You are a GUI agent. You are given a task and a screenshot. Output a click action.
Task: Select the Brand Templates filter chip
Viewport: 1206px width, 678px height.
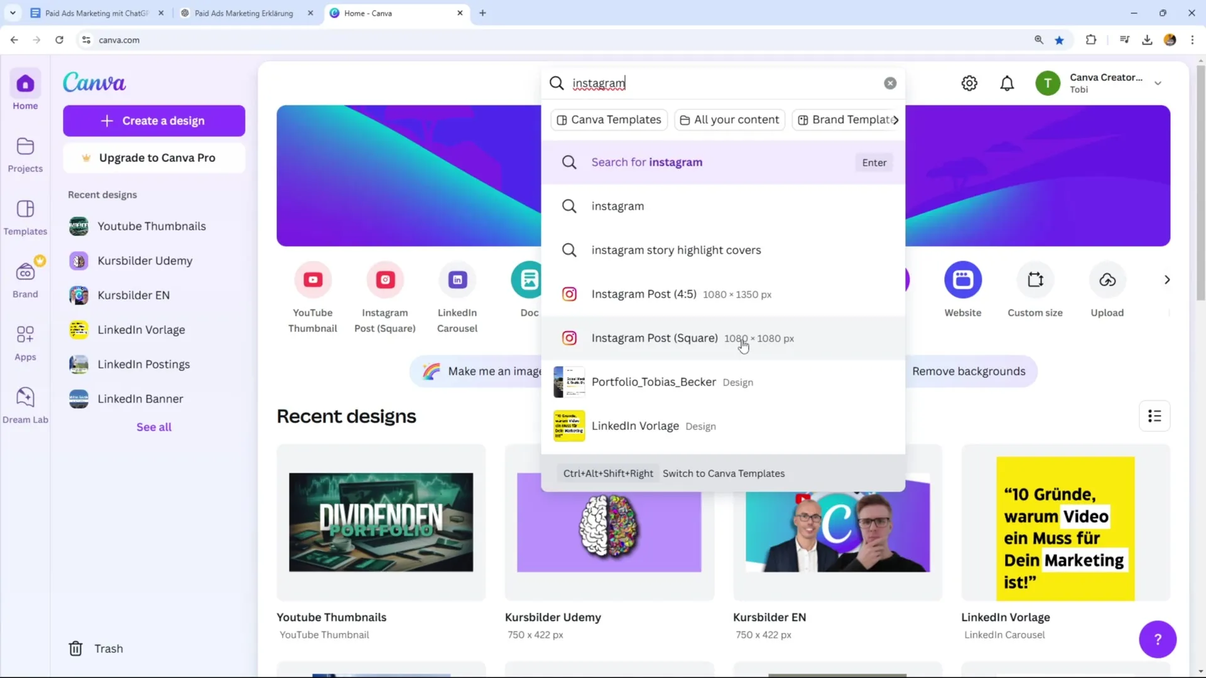pos(847,120)
